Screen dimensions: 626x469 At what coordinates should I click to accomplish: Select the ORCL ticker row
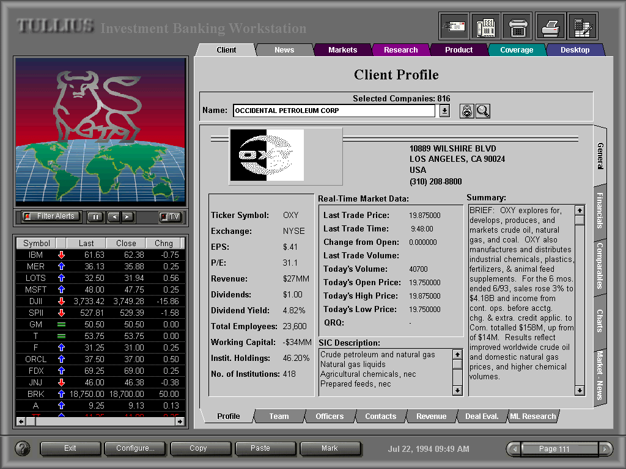(101, 359)
